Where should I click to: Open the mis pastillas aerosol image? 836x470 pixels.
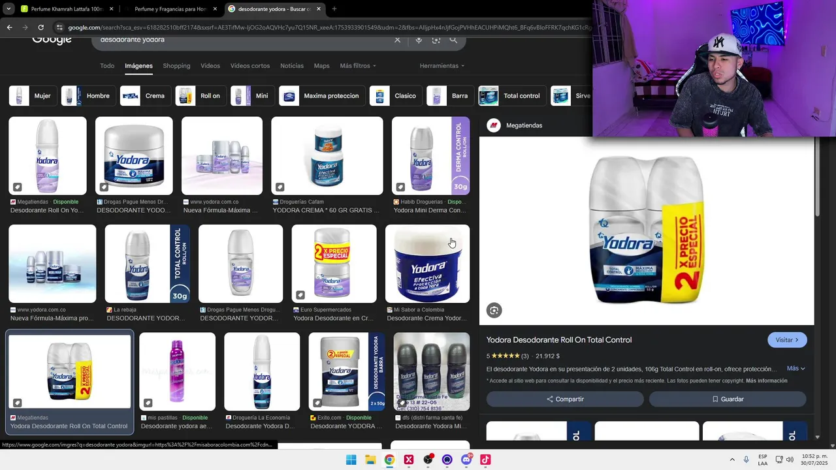177,371
